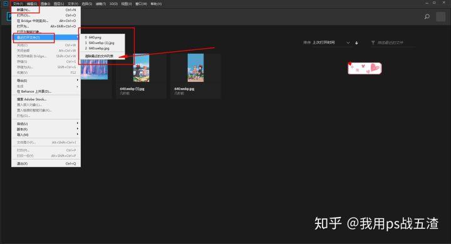Click the filter funnel icon
The image size is (451, 244).
pyautogui.click(x=373, y=43)
